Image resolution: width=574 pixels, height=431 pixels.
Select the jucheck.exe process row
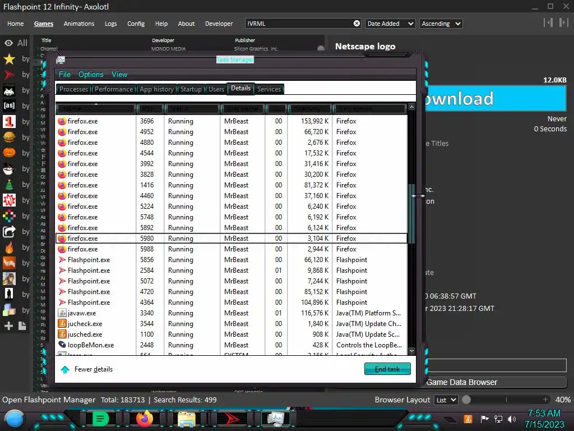pyautogui.click(x=232, y=324)
